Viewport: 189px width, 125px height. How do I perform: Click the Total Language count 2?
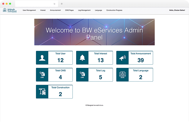141,77
